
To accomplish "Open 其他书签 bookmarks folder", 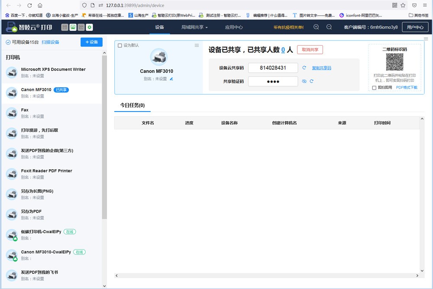I will [418, 14].
